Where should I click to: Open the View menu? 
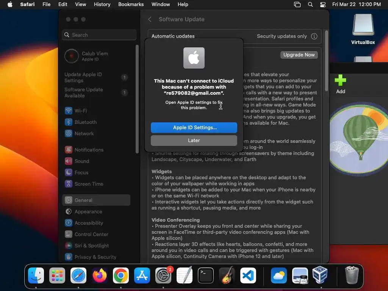coord(80,4)
